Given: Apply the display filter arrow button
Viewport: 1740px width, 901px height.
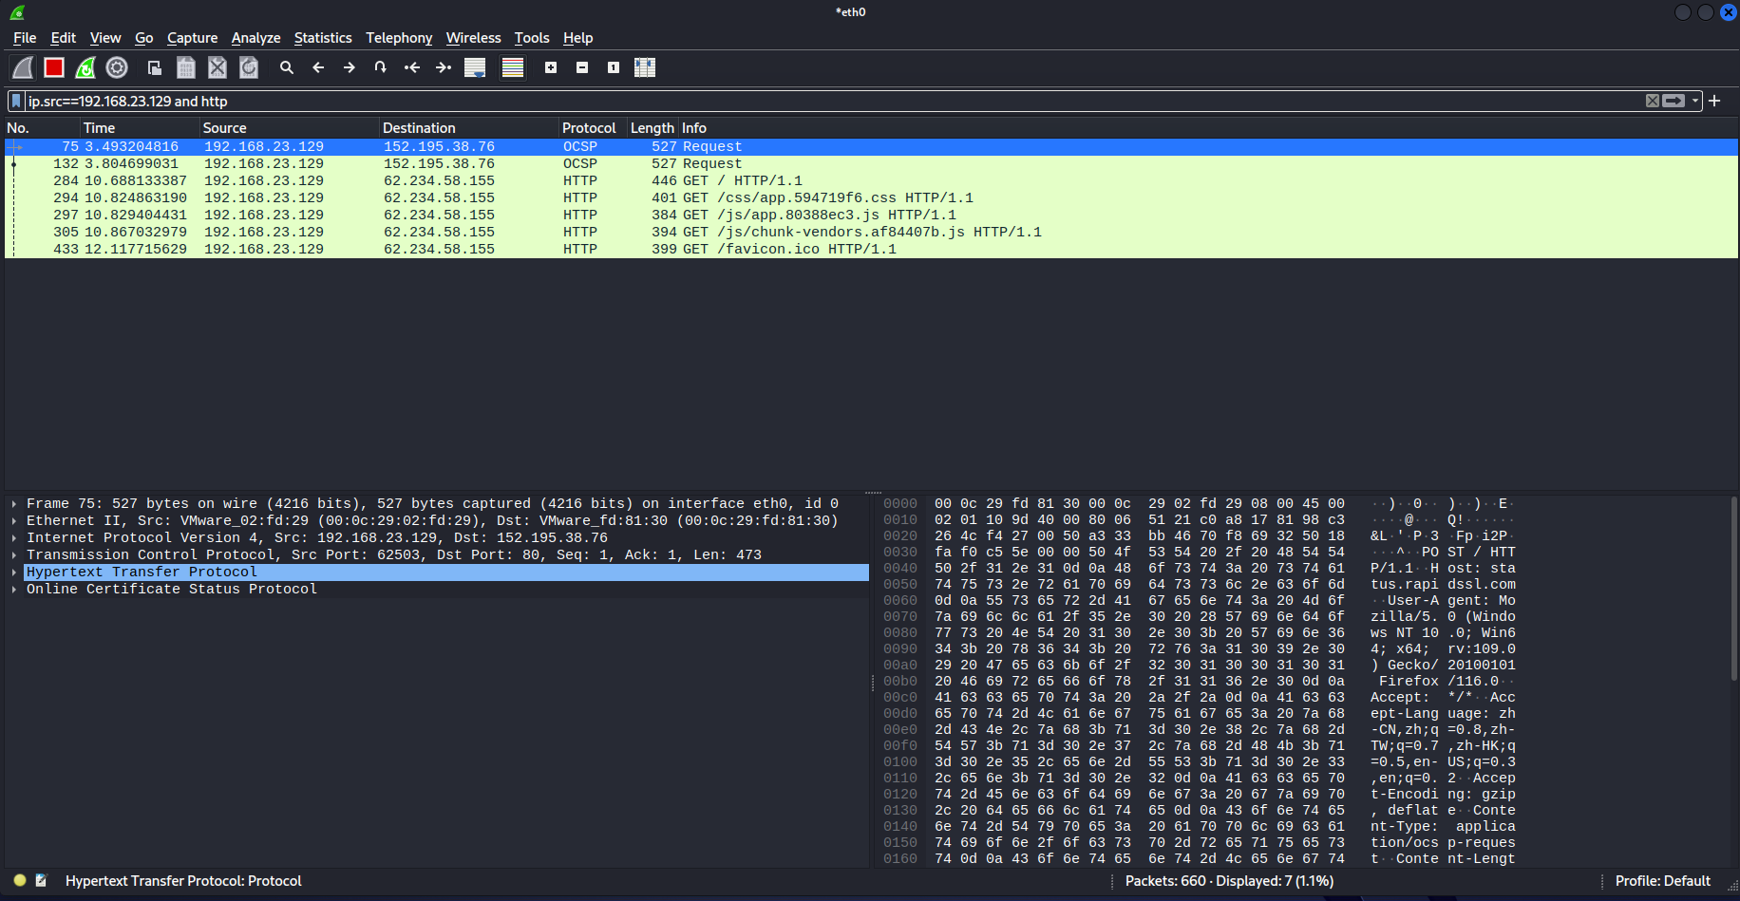Looking at the screenshot, I should pos(1674,101).
